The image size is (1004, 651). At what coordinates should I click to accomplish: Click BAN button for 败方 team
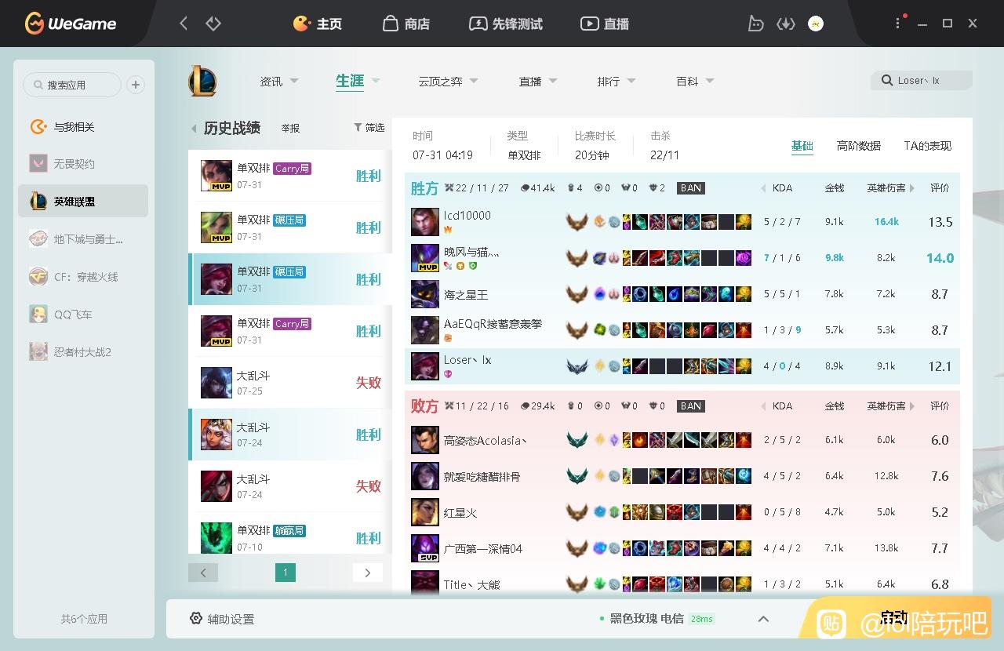[x=690, y=406]
